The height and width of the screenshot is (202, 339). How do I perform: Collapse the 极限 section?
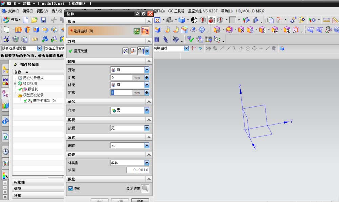click(x=149, y=61)
